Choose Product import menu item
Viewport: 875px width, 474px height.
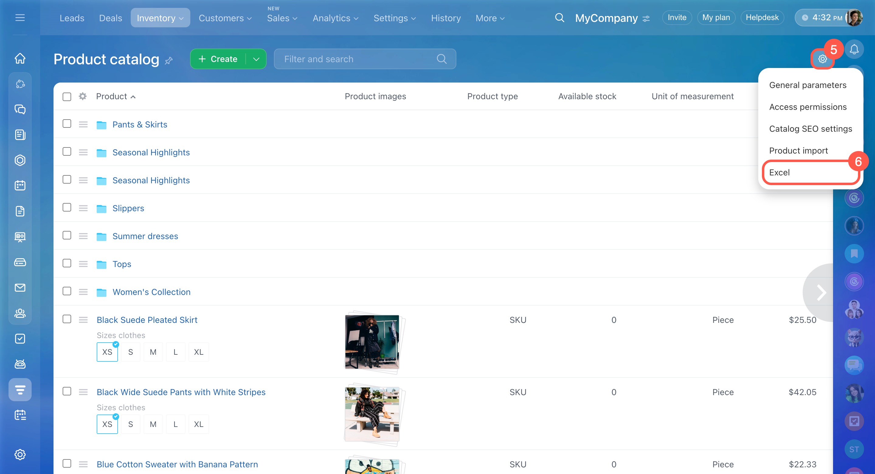[798, 151]
